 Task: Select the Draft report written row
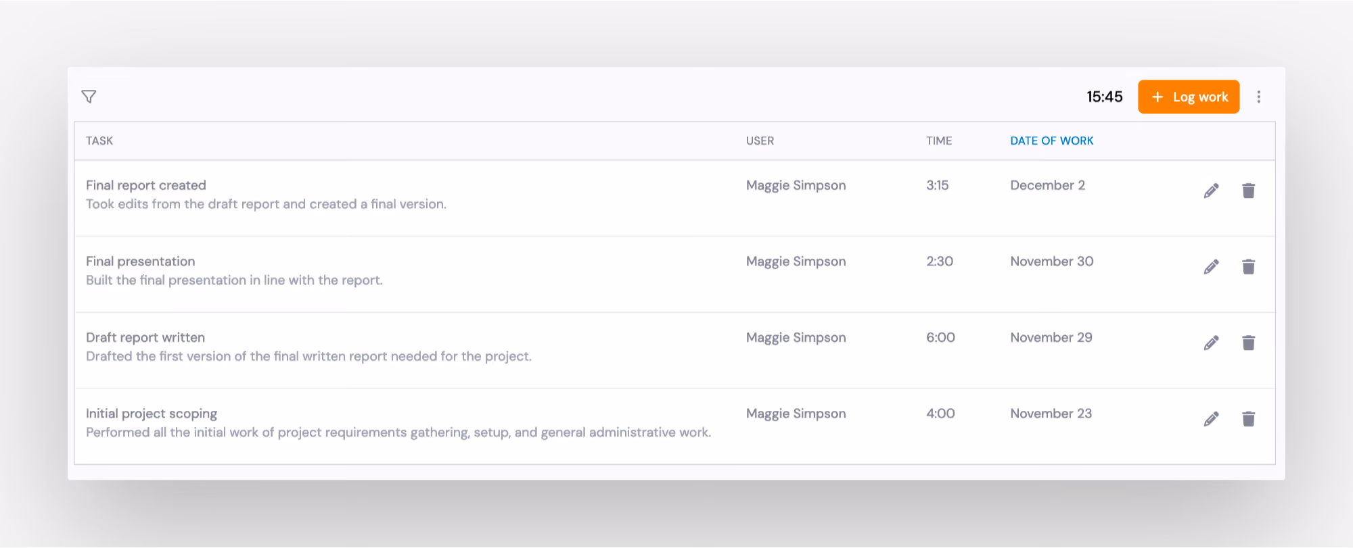(674, 350)
